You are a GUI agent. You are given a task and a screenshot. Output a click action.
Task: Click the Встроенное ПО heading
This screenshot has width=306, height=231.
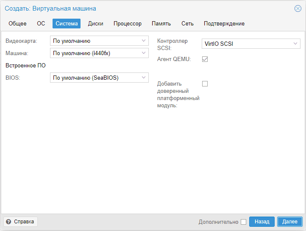click(x=25, y=65)
